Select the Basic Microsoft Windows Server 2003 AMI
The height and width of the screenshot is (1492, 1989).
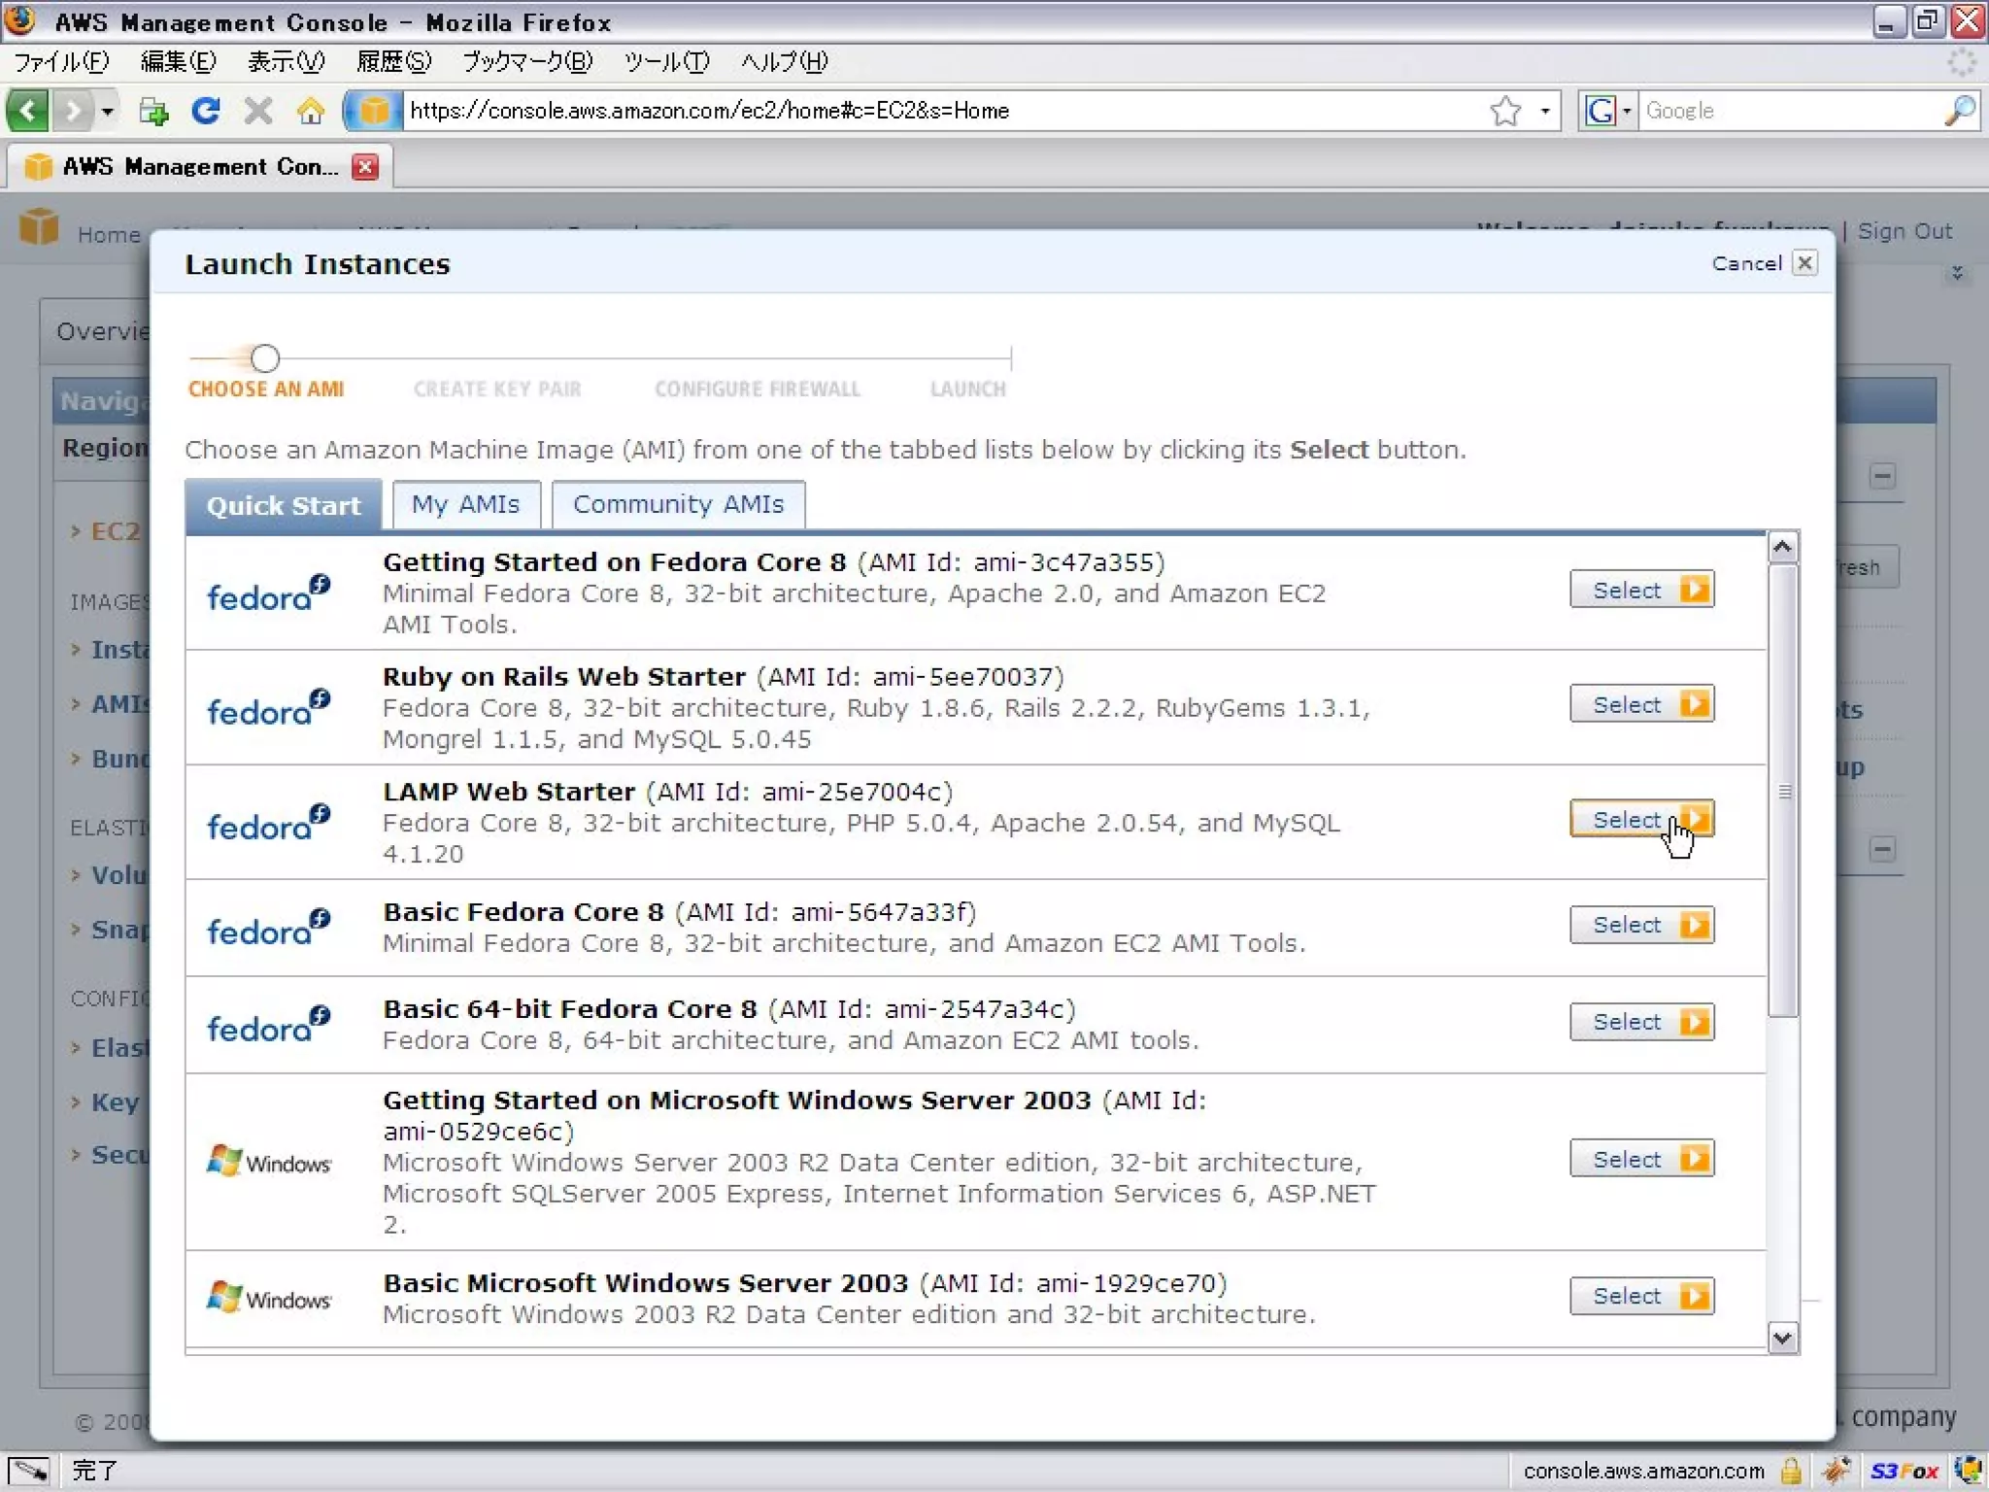coord(1641,1296)
